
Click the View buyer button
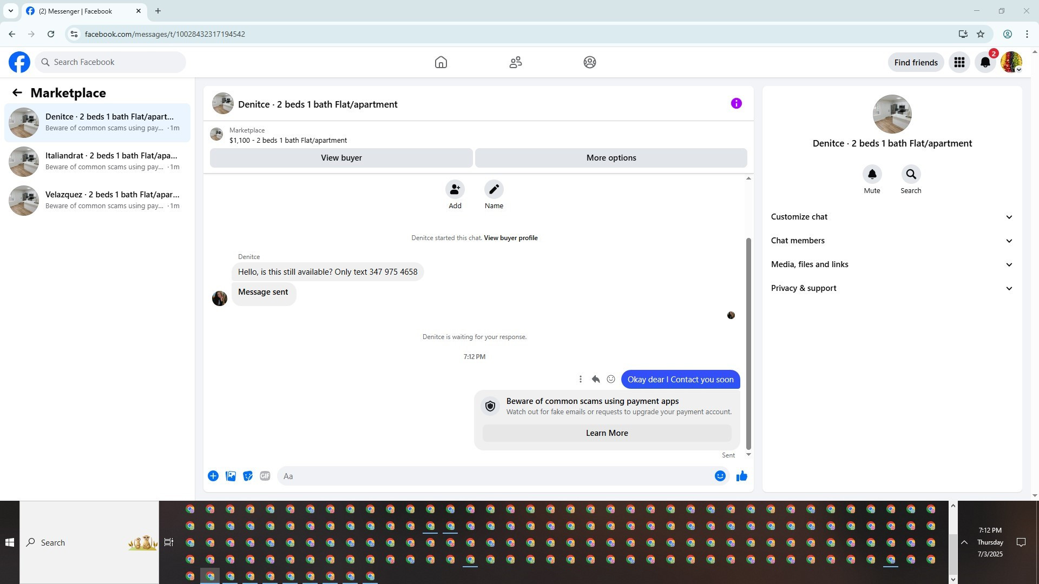click(341, 158)
